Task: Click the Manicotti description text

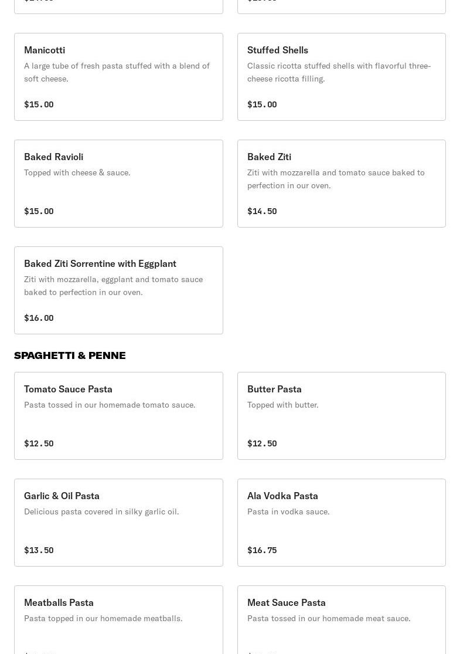Action: [117, 72]
